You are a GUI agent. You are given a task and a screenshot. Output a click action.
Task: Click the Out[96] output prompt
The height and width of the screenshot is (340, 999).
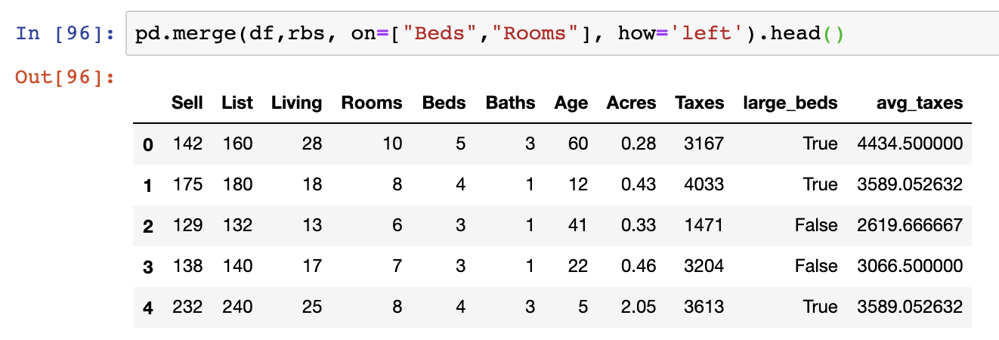click(66, 77)
